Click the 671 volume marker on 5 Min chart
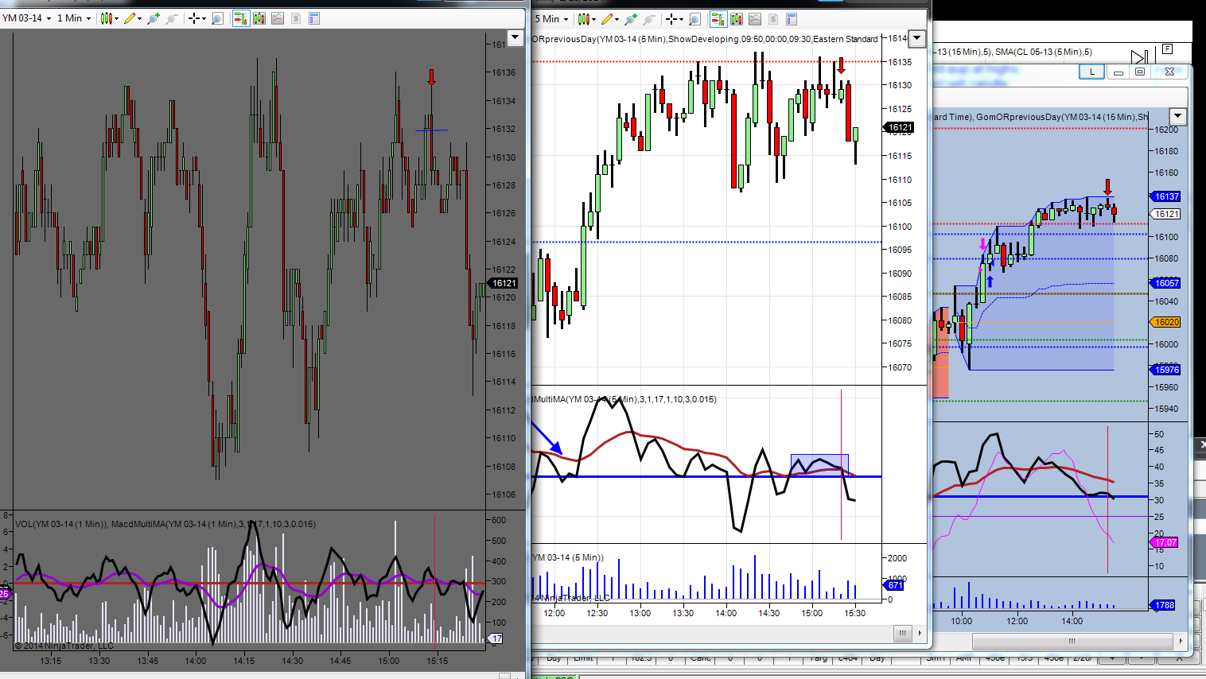 click(x=894, y=585)
